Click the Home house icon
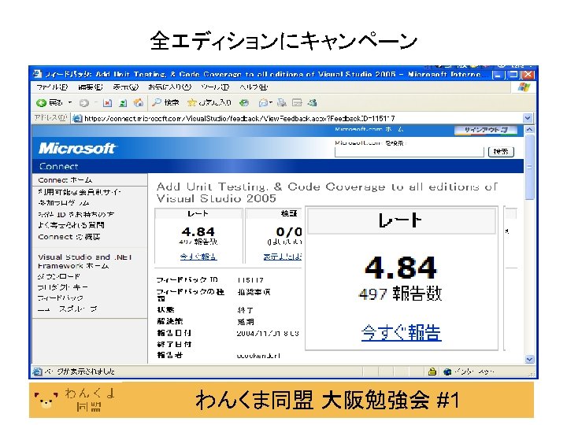 pos(139,103)
